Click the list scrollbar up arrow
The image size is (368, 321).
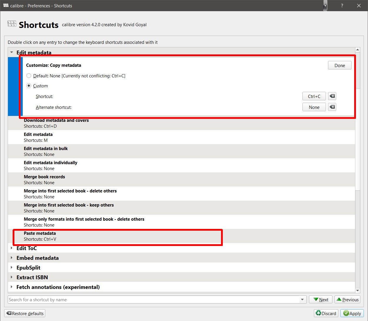(358, 50)
